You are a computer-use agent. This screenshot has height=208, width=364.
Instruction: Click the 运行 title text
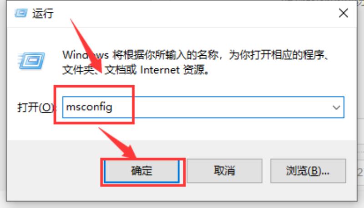click(x=43, y=13)
